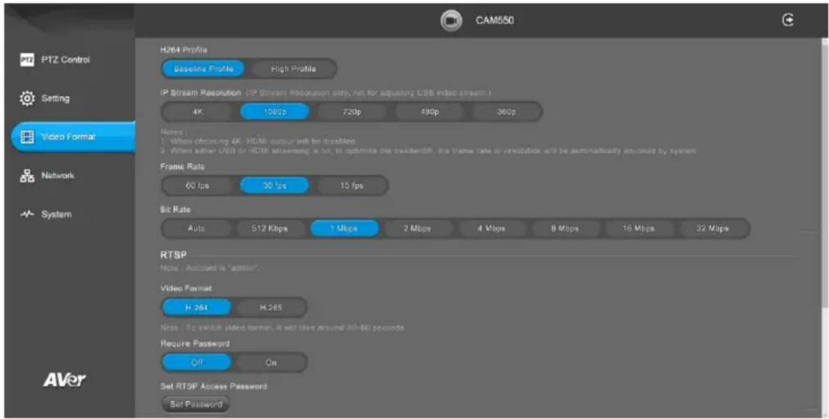829x419 pixels.
Task: Click the camera icon beside CAM550
Action: (451, 20)
